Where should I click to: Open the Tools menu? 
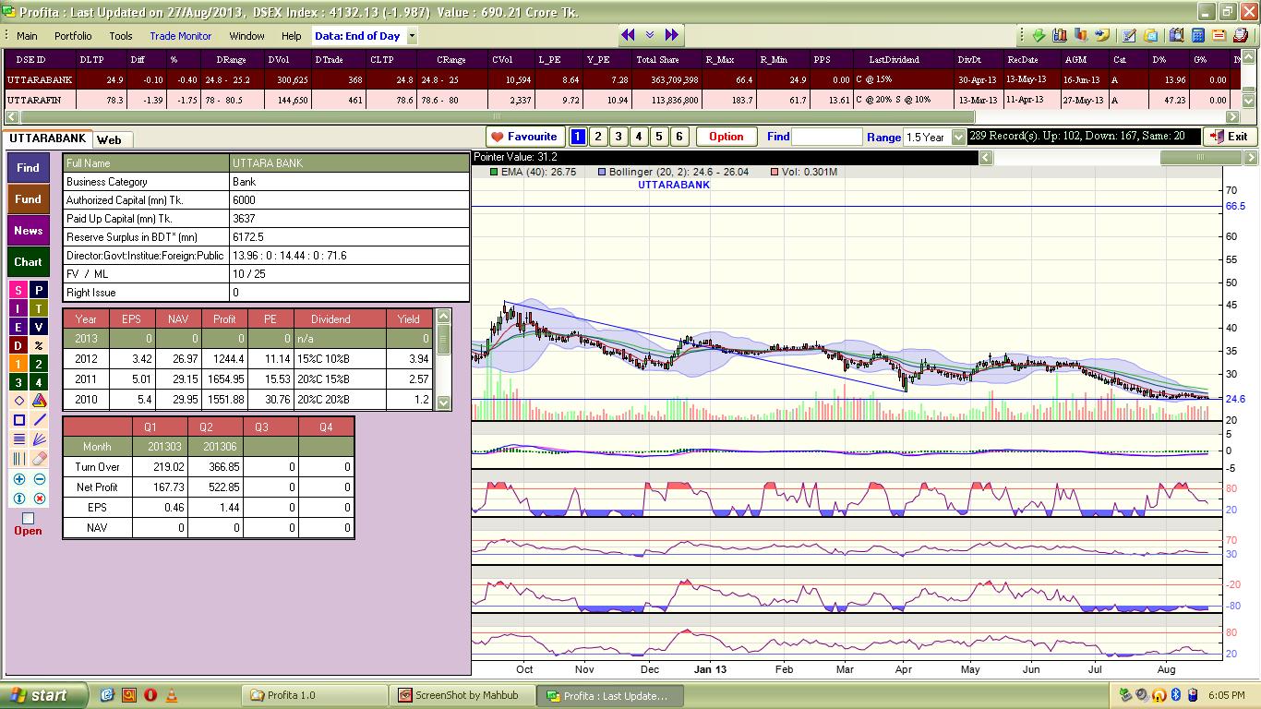(121, 36)
